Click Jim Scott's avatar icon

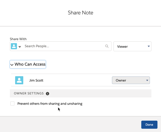pyautogui.click(x=19, y=80)
